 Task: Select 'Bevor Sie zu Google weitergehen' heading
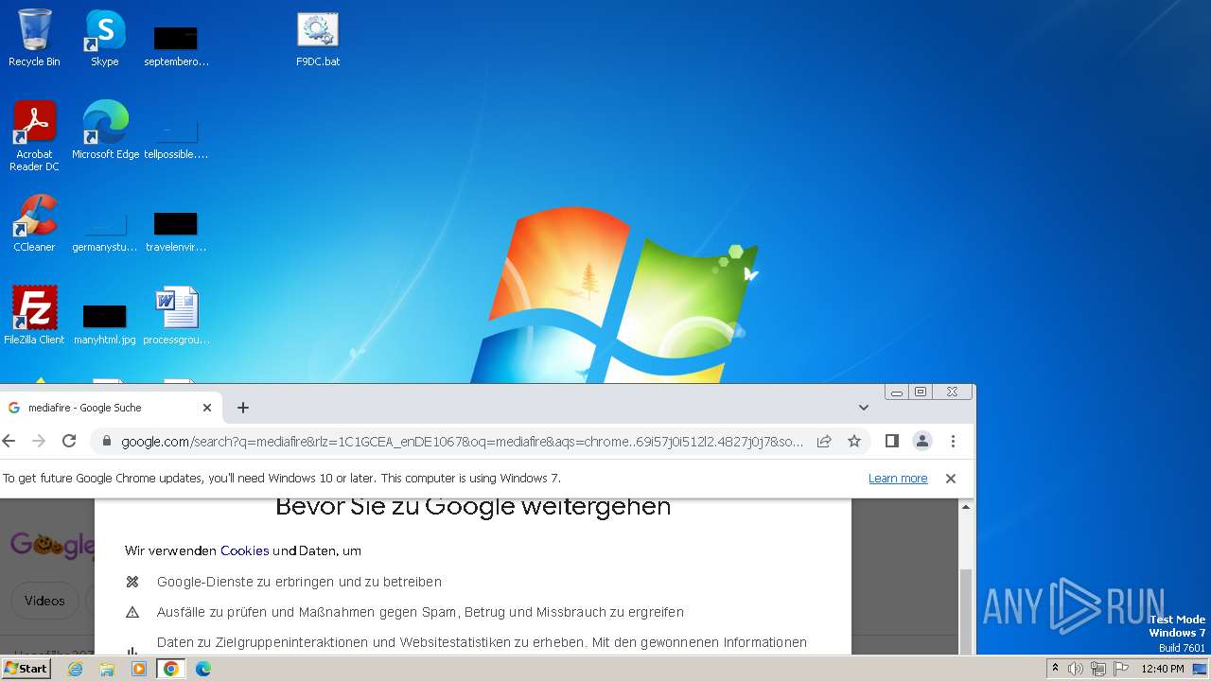click(473, 506)
